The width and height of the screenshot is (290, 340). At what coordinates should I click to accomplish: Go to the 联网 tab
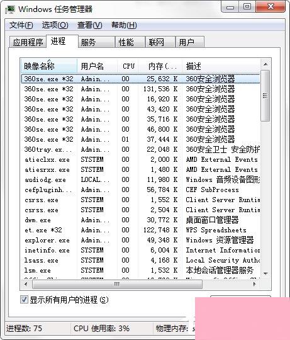point(160,42)
